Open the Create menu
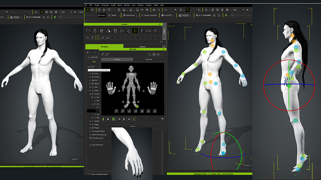The image size is (321, 180). [x=97, y=5]
